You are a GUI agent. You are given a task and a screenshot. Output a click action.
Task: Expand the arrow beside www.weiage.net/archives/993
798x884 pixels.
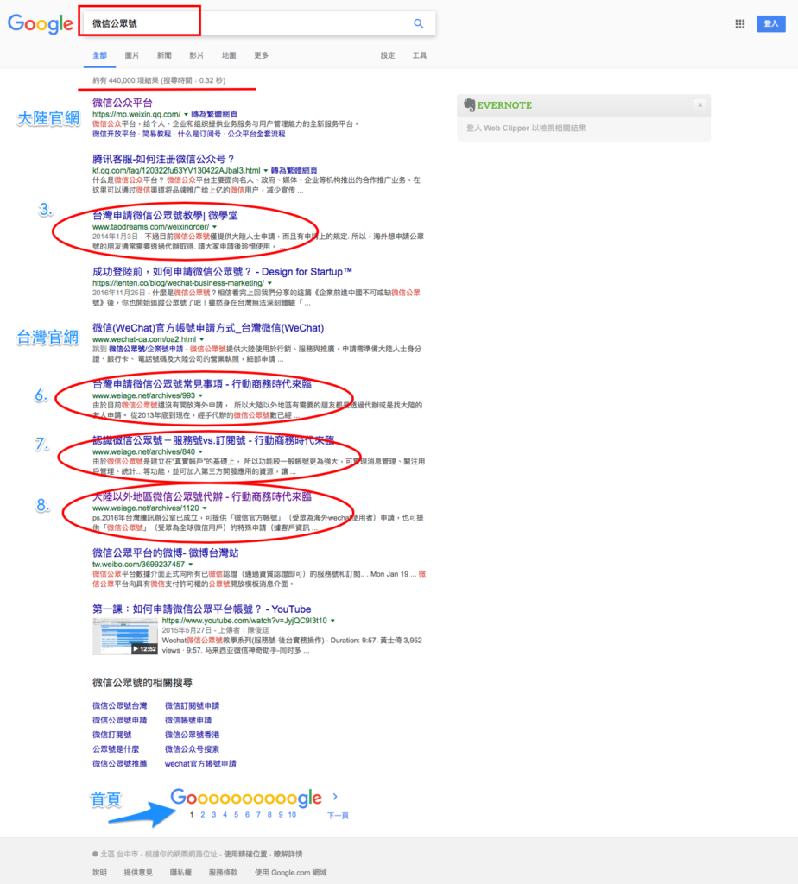tap(200, 395)
